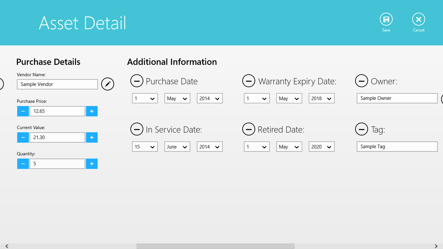Click the Cancel icon in header
This screenshot has height=249, width=443.
click(x=418, y=20)
